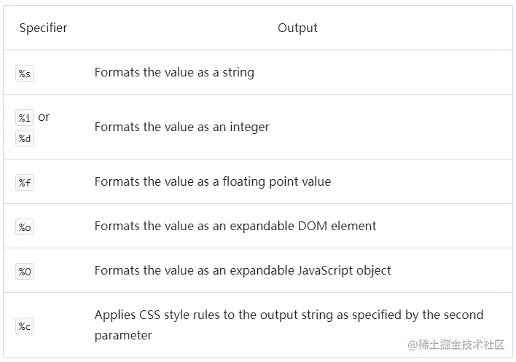Click the expandable JavaScript object description
This screenshot has height=362, width=516.
(x=243, y=270)
